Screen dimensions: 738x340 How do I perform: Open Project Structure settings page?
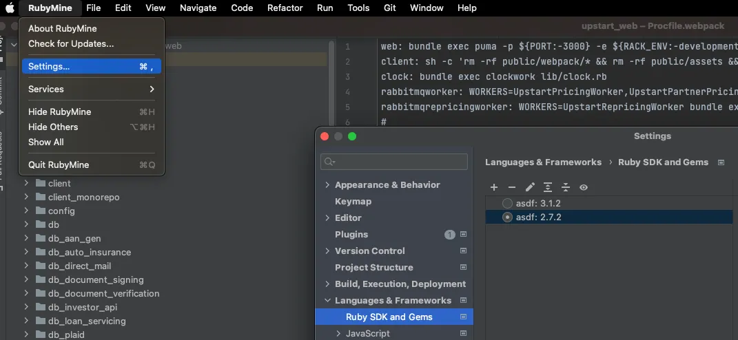(x=373, y=267)
